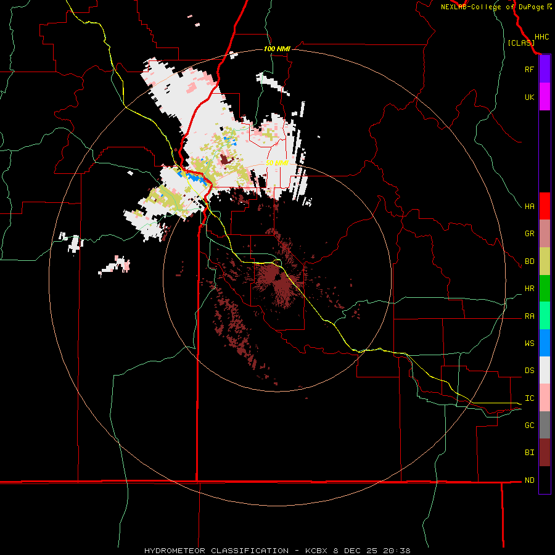This screenshot has height=555, width=555.
Task: Pick the dark green HR swatch
Action: (x=545, y=289)
